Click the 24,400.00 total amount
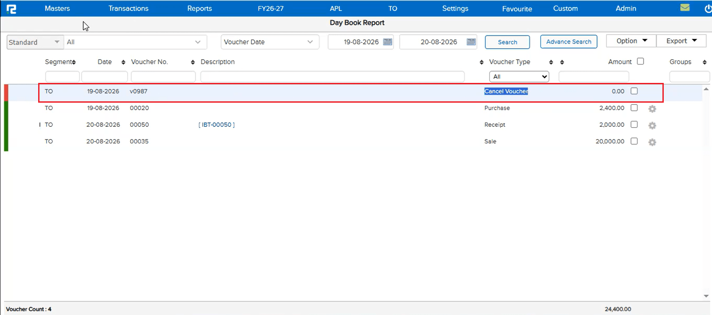 click(x=618, y=309)
